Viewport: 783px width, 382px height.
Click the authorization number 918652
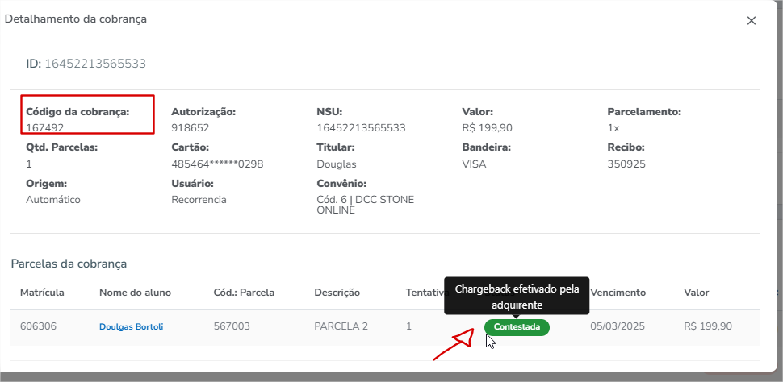[191, 127]
